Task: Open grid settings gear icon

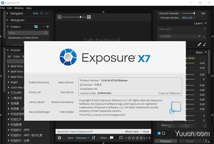Action: click(60, 138)
